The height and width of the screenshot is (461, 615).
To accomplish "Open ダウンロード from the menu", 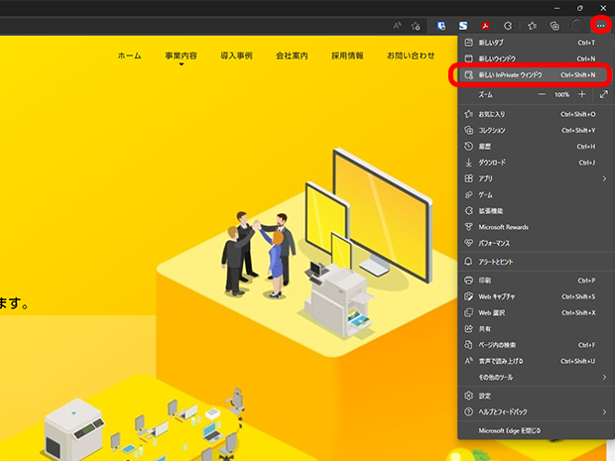I will 537,163.
